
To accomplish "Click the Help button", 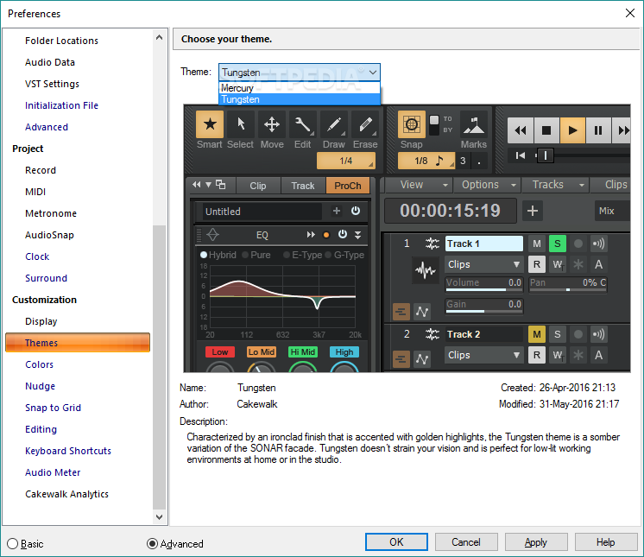I will tap(606, 541).
